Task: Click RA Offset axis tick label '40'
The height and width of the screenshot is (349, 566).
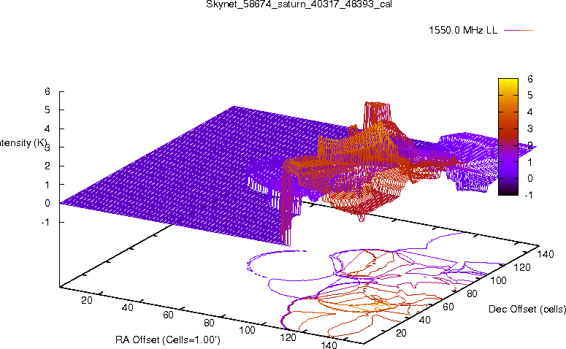Action: 128,308
